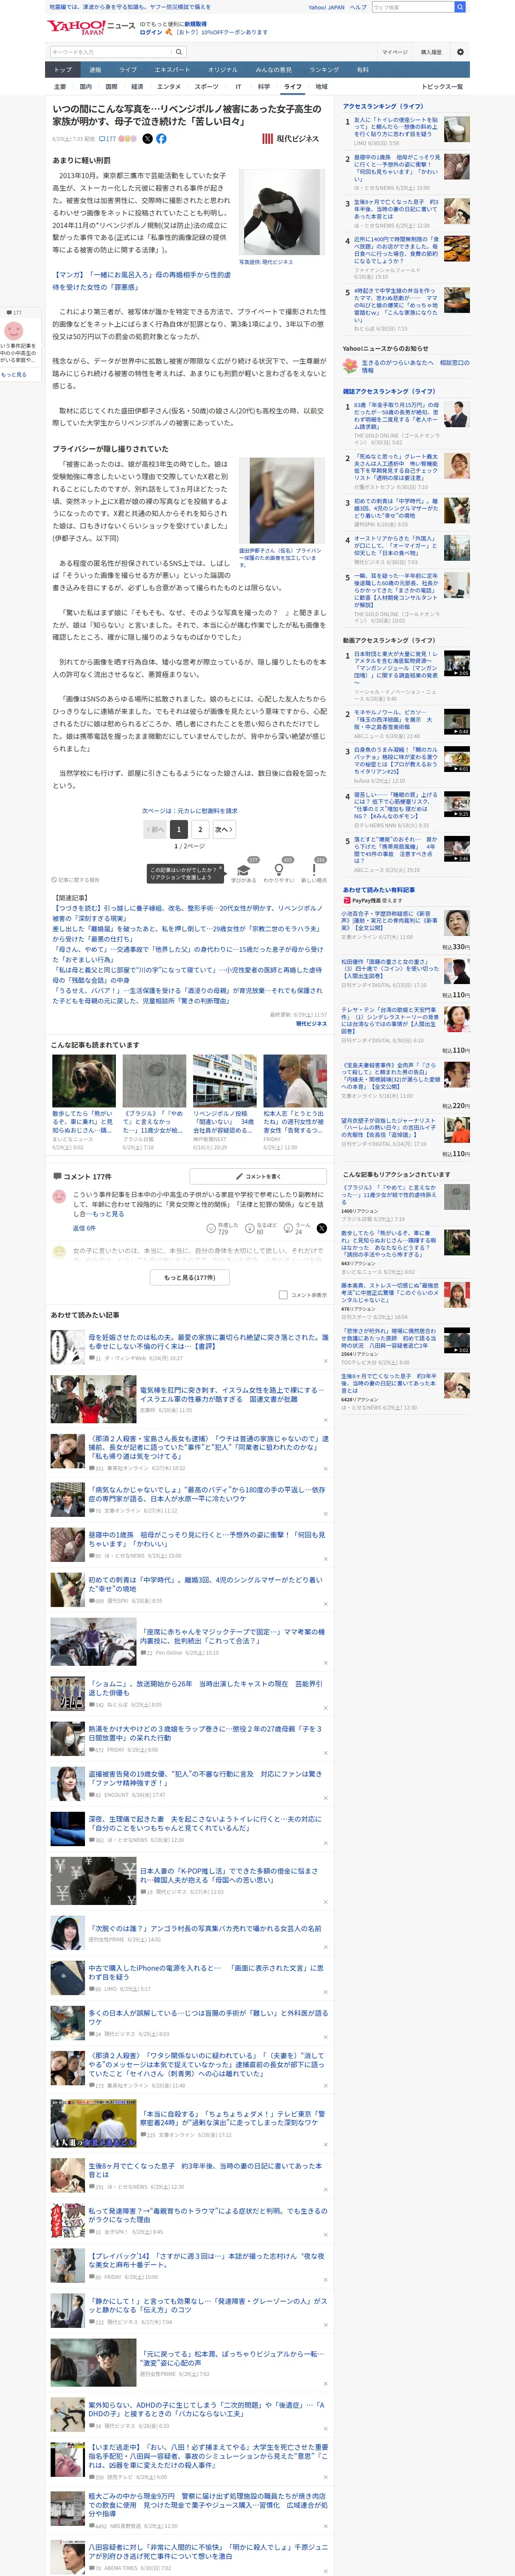Click the コメントを書く button
Viewport: 515px width, 2576px height.
258,1176
